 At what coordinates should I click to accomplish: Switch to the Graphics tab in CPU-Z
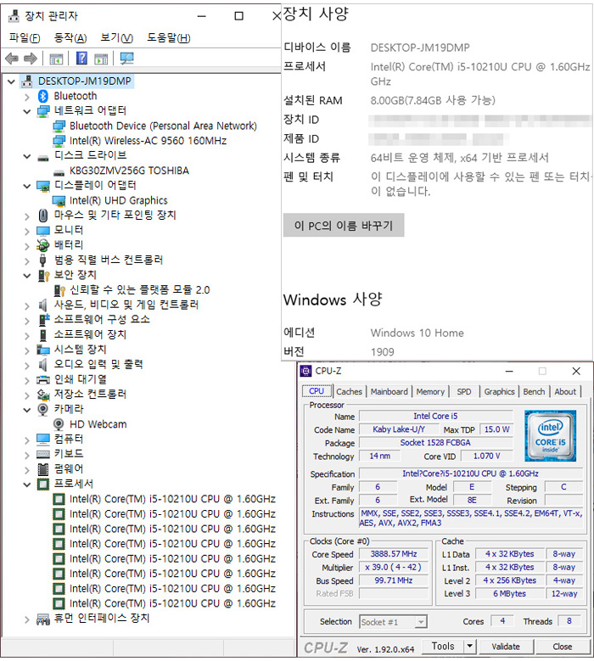click(499, 392)
